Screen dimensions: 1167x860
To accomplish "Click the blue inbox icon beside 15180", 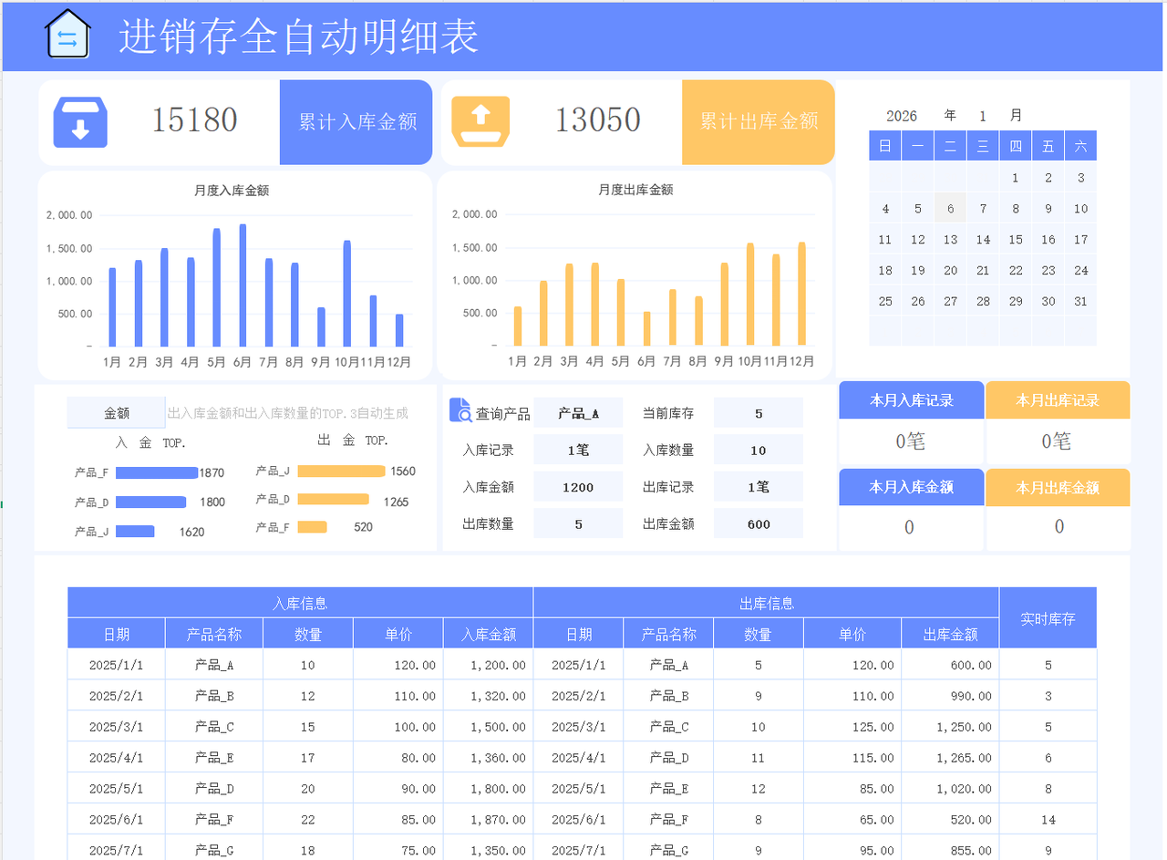I will pos(79,120).
